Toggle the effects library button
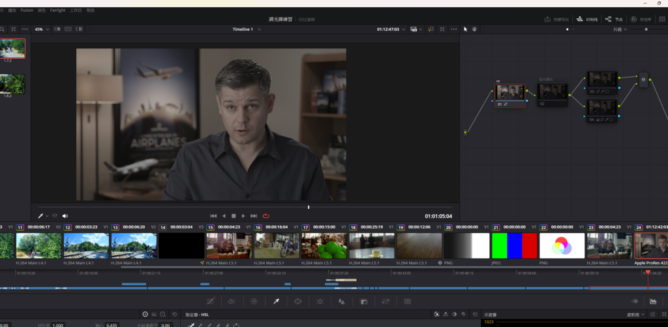This screenshot has height=327, width=668. [x=641, y=19]
